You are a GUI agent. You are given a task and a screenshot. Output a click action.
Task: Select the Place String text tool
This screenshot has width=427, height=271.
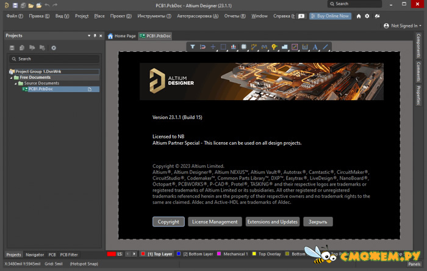pyautogui.click(x=315, y=47)
